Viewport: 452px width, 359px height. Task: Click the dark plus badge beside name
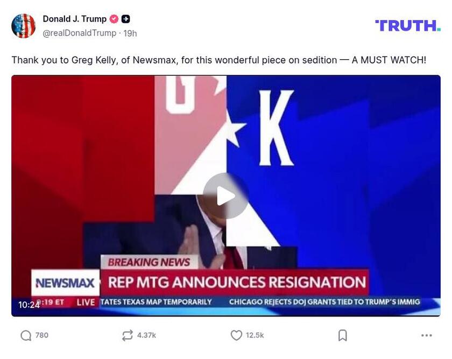point(126,19)
